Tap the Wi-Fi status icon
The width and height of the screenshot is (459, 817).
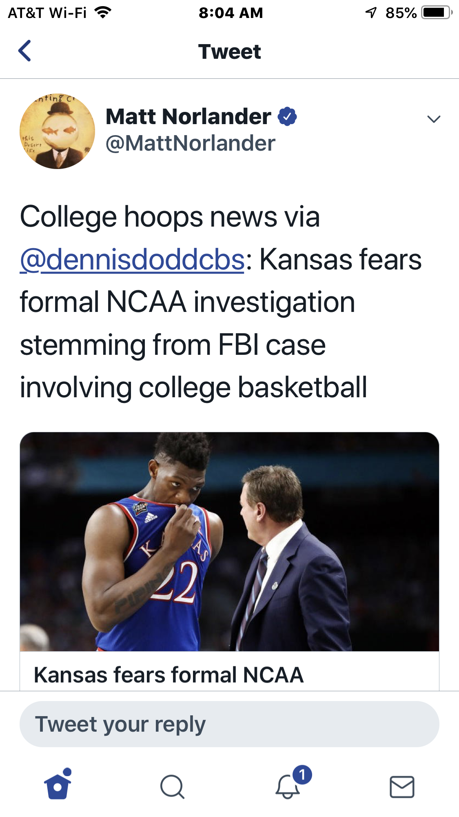103,13
